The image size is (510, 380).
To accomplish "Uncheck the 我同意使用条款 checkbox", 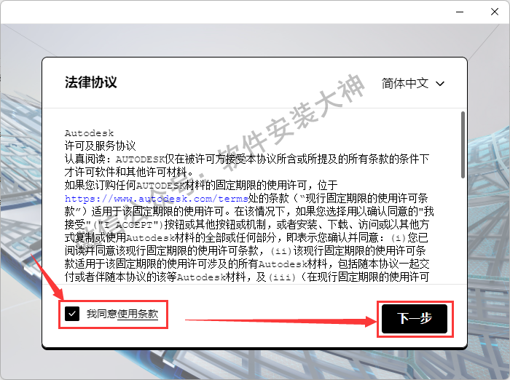I will pos(72,314).
